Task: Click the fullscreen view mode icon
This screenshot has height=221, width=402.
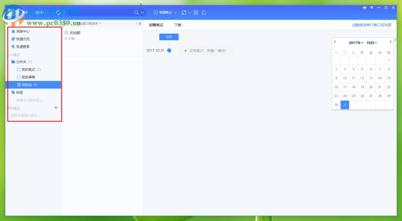Action: point(184,12)
